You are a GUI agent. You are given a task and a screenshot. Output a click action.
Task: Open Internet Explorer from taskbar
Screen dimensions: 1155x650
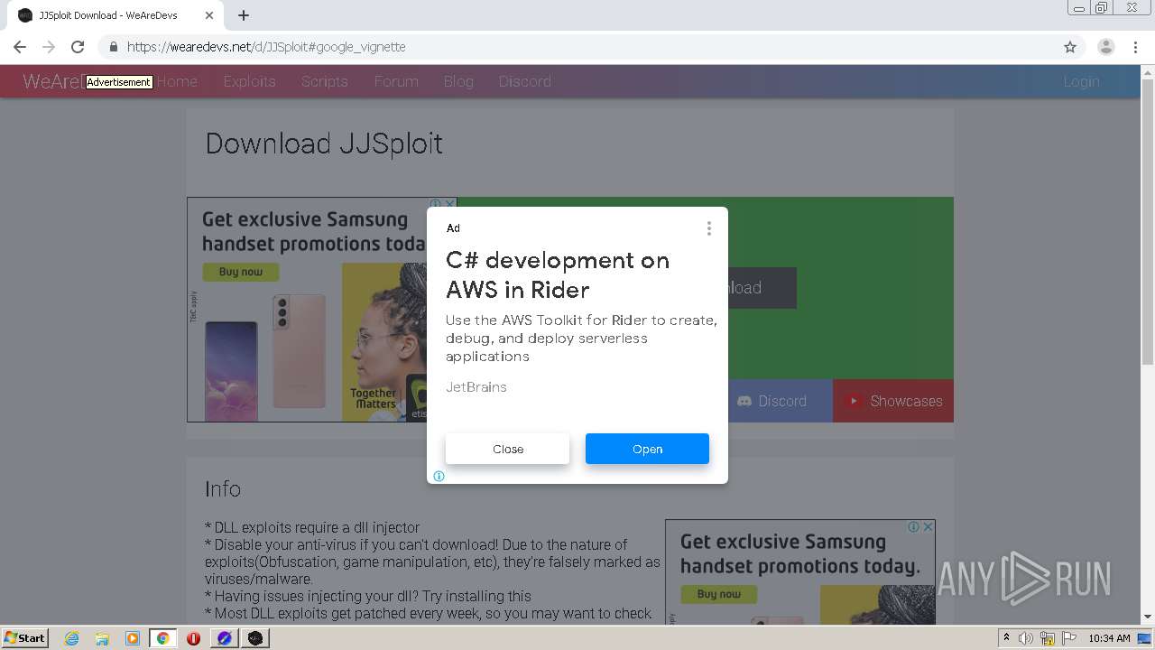pos(72,638)
